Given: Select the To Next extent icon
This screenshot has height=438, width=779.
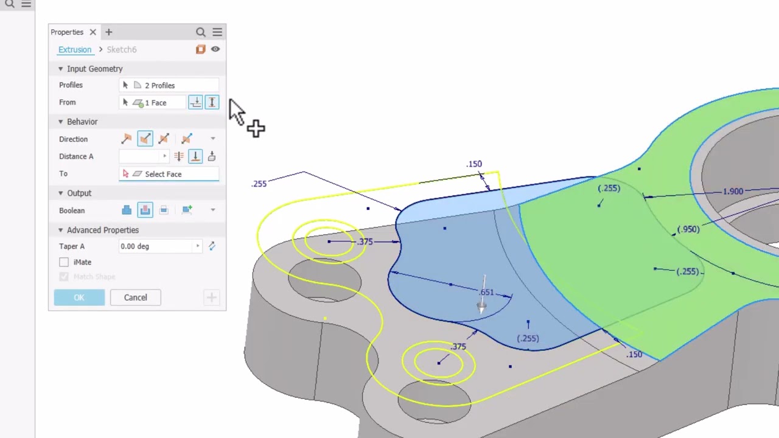Looking at the screenshot, I should [212, 156].
